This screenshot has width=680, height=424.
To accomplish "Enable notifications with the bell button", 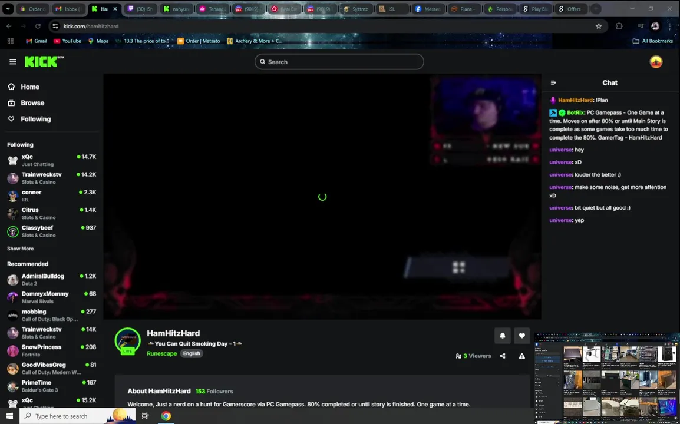I will (x=502, y=335).
